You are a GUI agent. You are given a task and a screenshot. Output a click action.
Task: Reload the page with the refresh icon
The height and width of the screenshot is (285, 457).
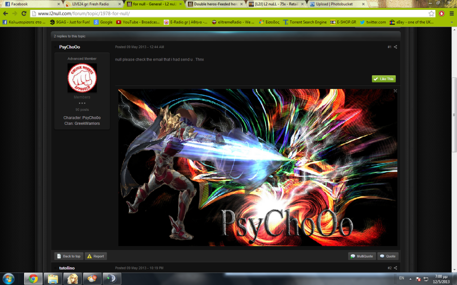point(25,13)
